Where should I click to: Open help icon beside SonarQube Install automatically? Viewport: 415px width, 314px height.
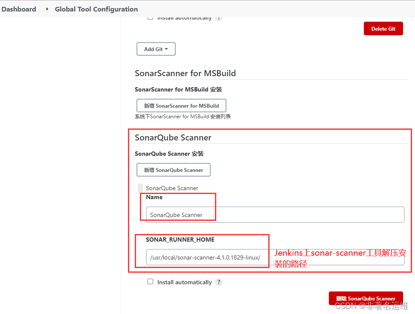(x=219, y=282)
